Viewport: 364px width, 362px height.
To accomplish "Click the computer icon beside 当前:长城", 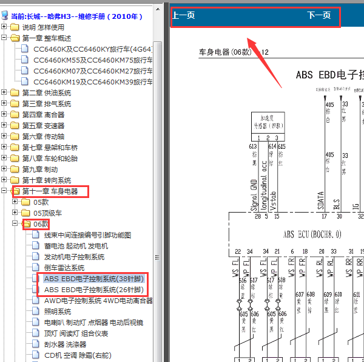I will tap(4, 15).
